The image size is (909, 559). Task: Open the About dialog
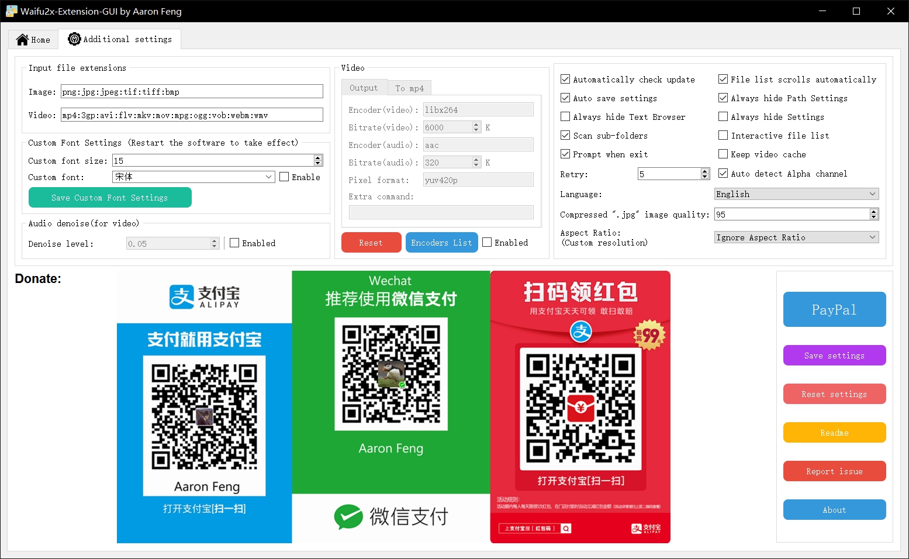pos(834,510)
